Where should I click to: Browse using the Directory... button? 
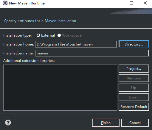[134, 44]
